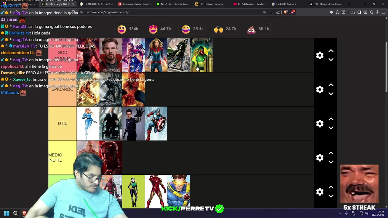Switch to DEADPOOL TIENE CANCER tab
Viewport: 388px width, 218px height.
[x=96, y=4]
